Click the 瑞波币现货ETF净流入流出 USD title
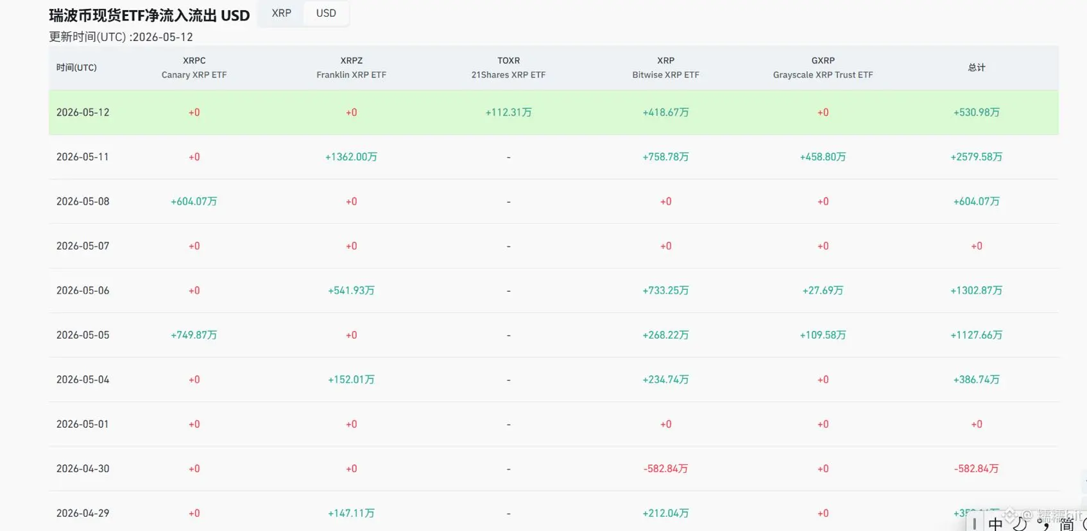This screenshot has width=1087, height=531. tap(150, 15)
